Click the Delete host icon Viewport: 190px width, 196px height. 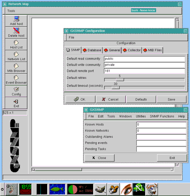(16, 32)
